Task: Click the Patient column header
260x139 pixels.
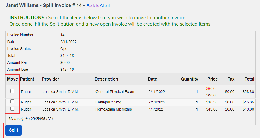Action: 27,79
